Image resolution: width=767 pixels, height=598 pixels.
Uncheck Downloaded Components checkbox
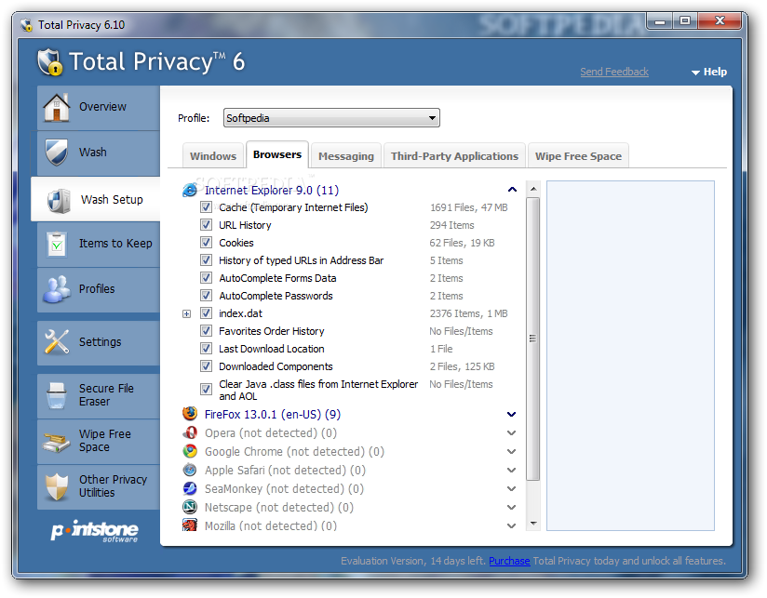point(206,365)
